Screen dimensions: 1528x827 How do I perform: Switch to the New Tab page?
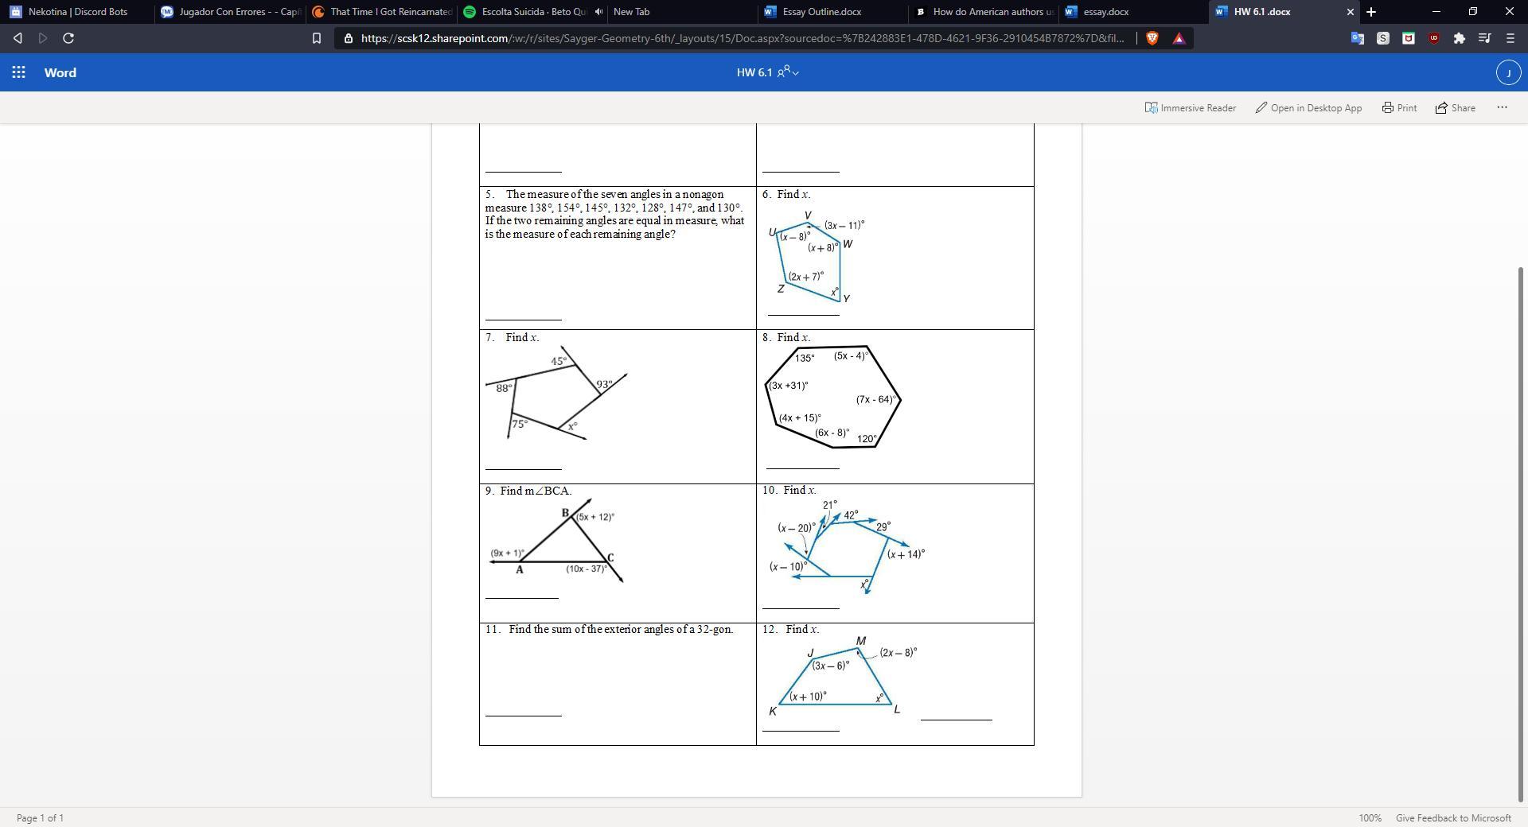(x=681, y=12)
